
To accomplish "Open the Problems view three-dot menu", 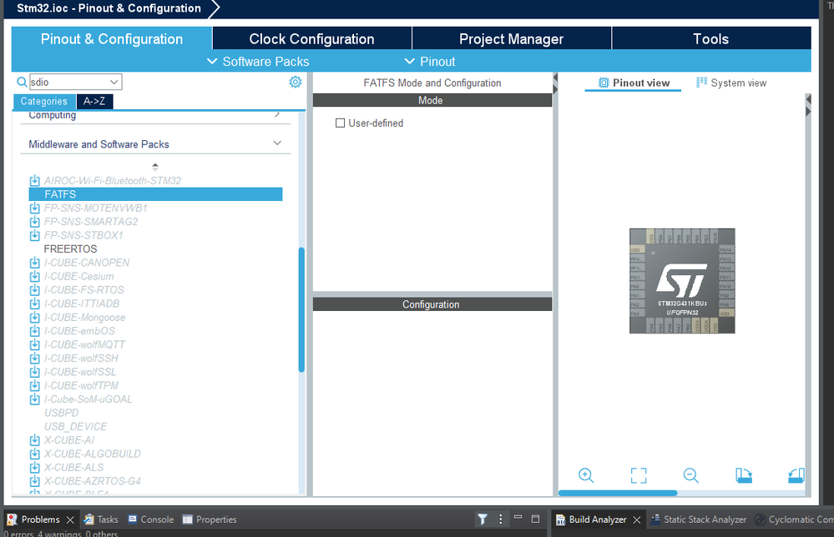I will [x=501, y=519].
